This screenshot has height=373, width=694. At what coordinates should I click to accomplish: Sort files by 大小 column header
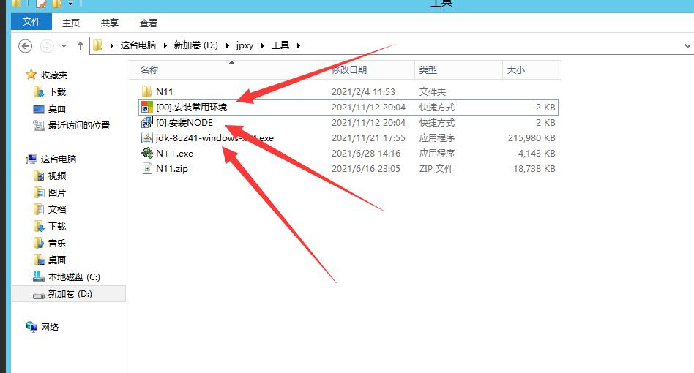pyautogui.click(x=515, y=70)
